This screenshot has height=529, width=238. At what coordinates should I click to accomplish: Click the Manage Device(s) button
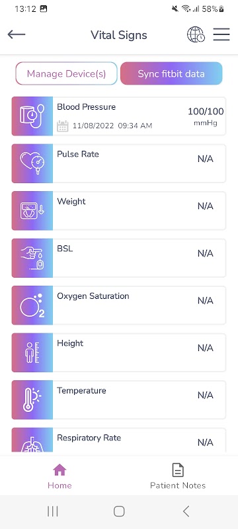(x=66, y=73)
